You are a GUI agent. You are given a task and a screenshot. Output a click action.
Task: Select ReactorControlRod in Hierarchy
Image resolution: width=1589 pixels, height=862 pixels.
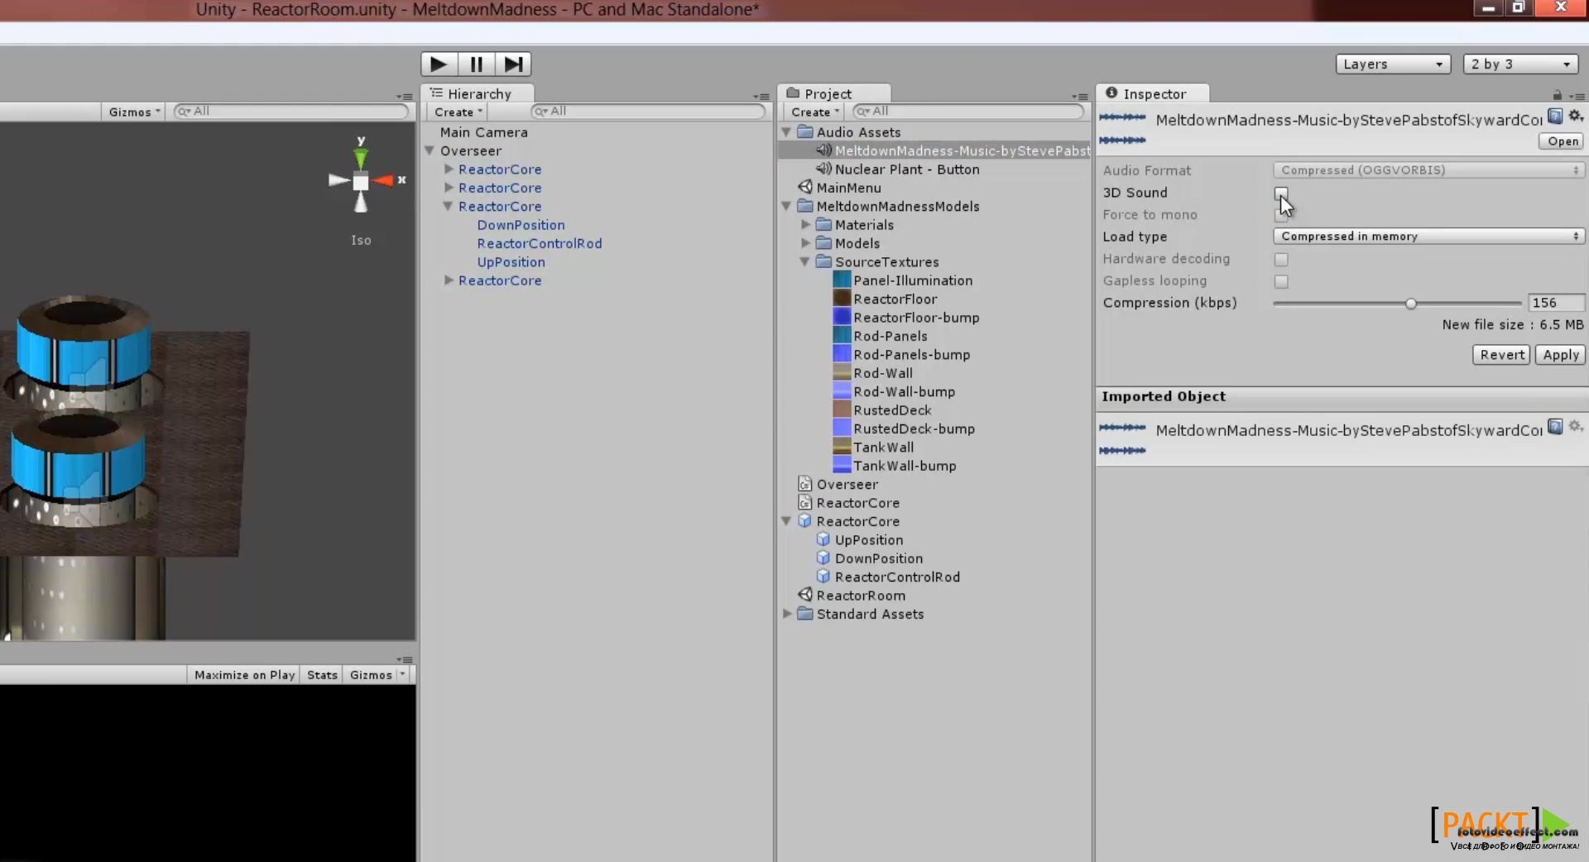pos(540,243)
